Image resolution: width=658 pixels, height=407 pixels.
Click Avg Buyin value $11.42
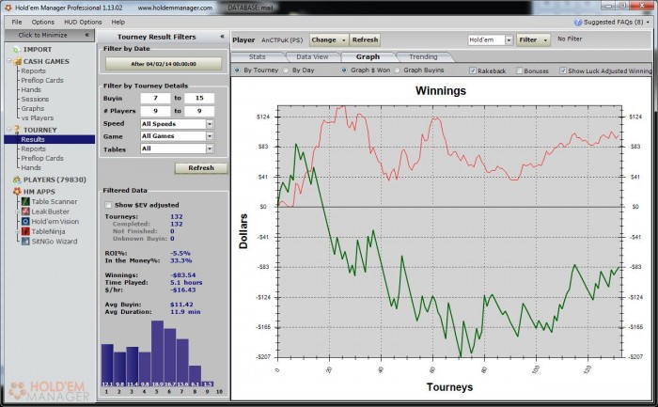point(181,305)
